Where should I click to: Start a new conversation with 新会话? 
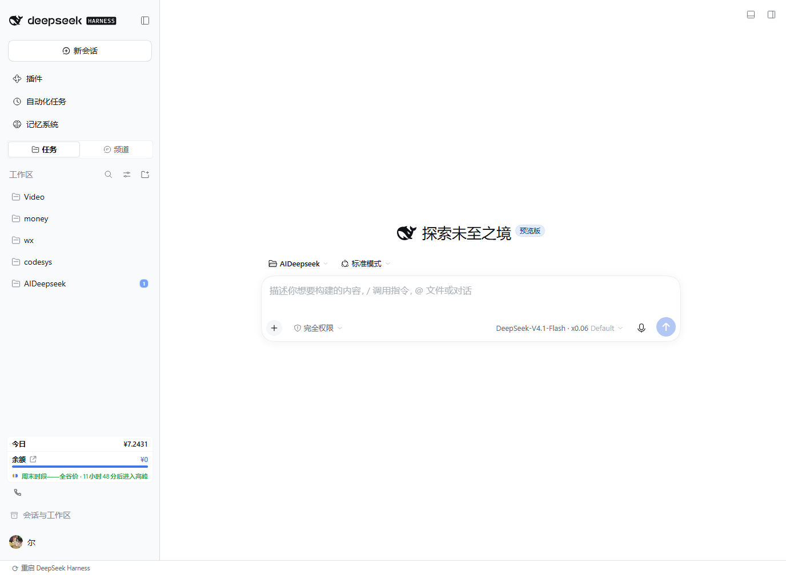click(x=80, y=51)
